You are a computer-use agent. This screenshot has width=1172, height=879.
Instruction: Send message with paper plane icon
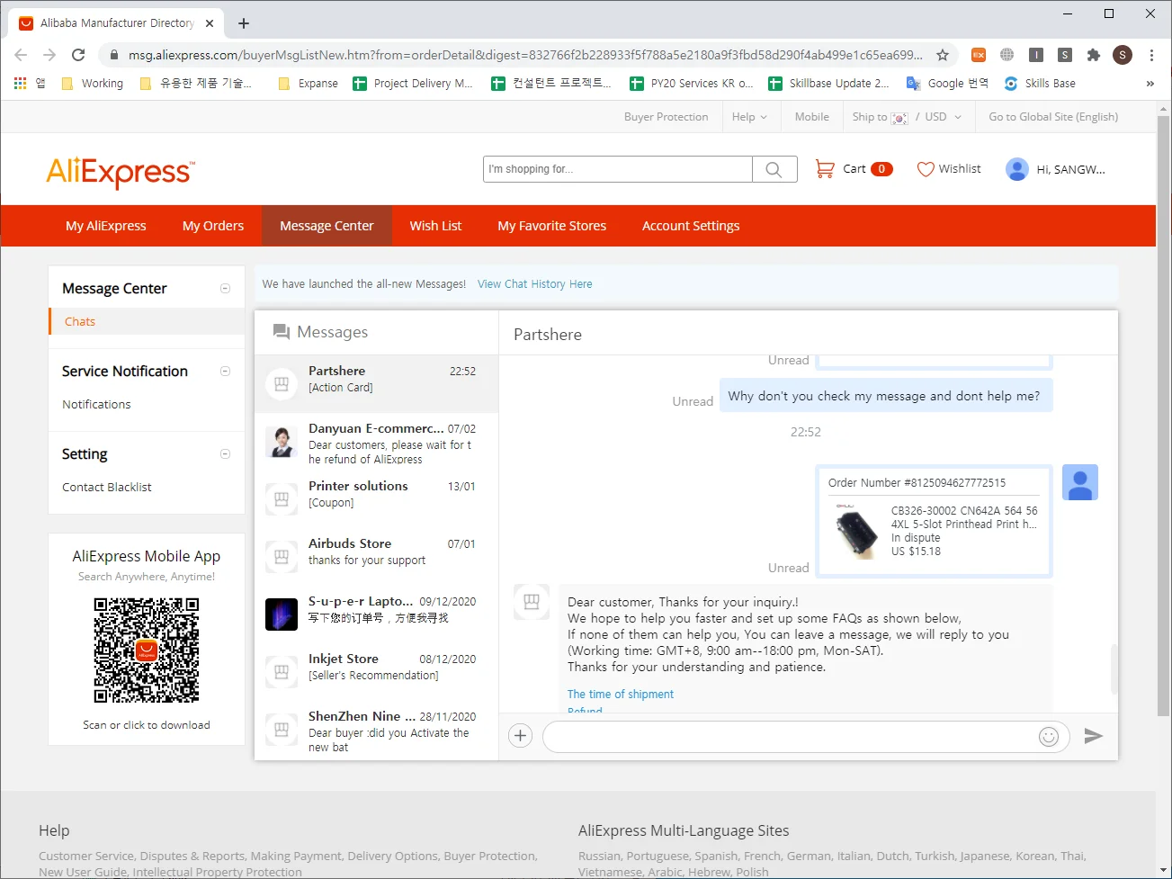pos(1093,736)
